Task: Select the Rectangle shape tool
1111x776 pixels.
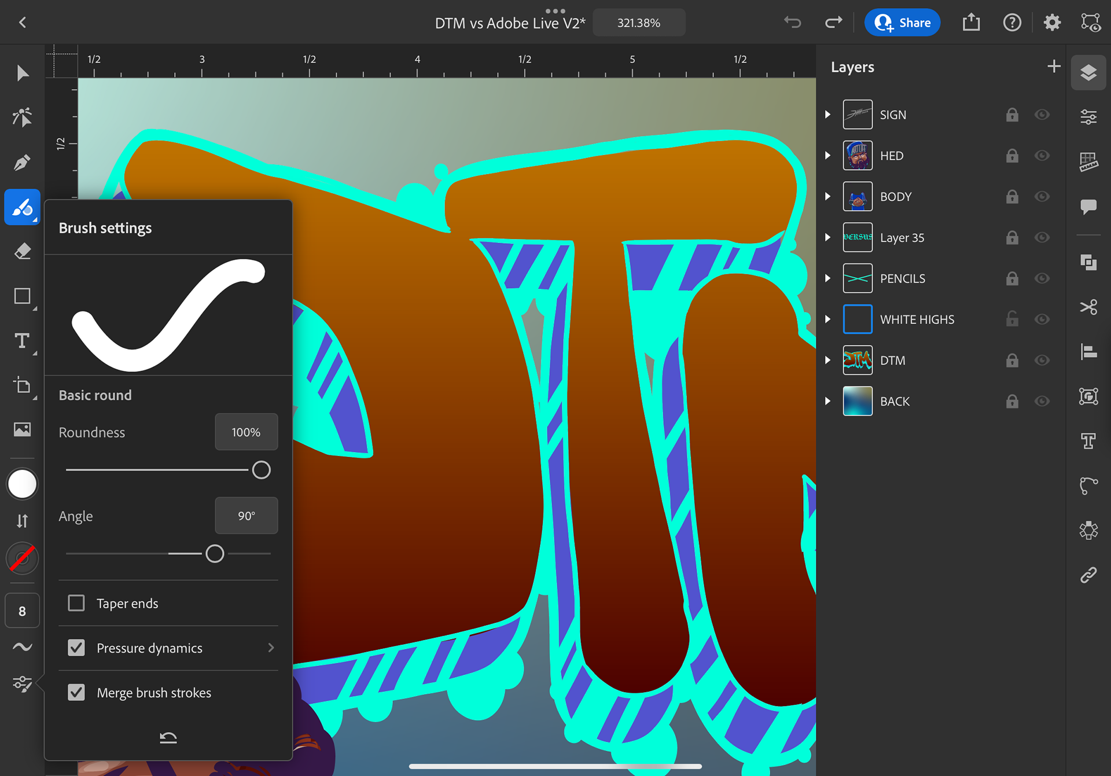Action: pyautogui.click(x=22, y=296)
